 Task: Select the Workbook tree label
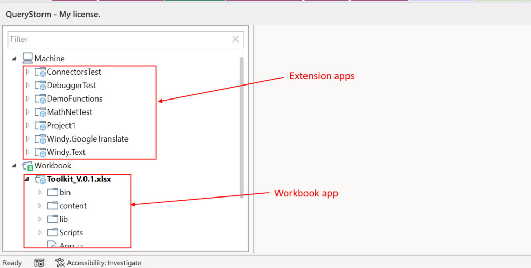pos(53,165)
